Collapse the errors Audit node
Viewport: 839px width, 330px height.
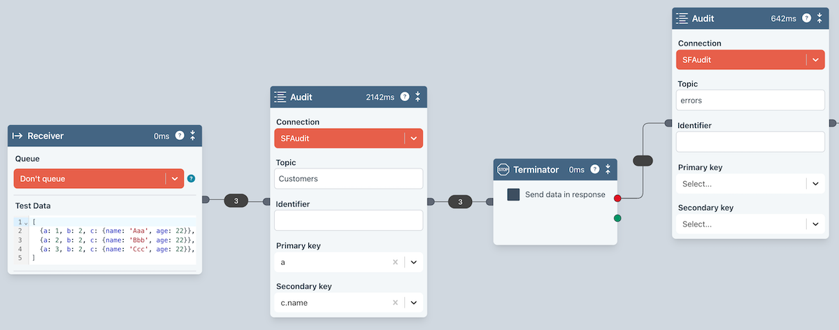(x=819, y=18)
